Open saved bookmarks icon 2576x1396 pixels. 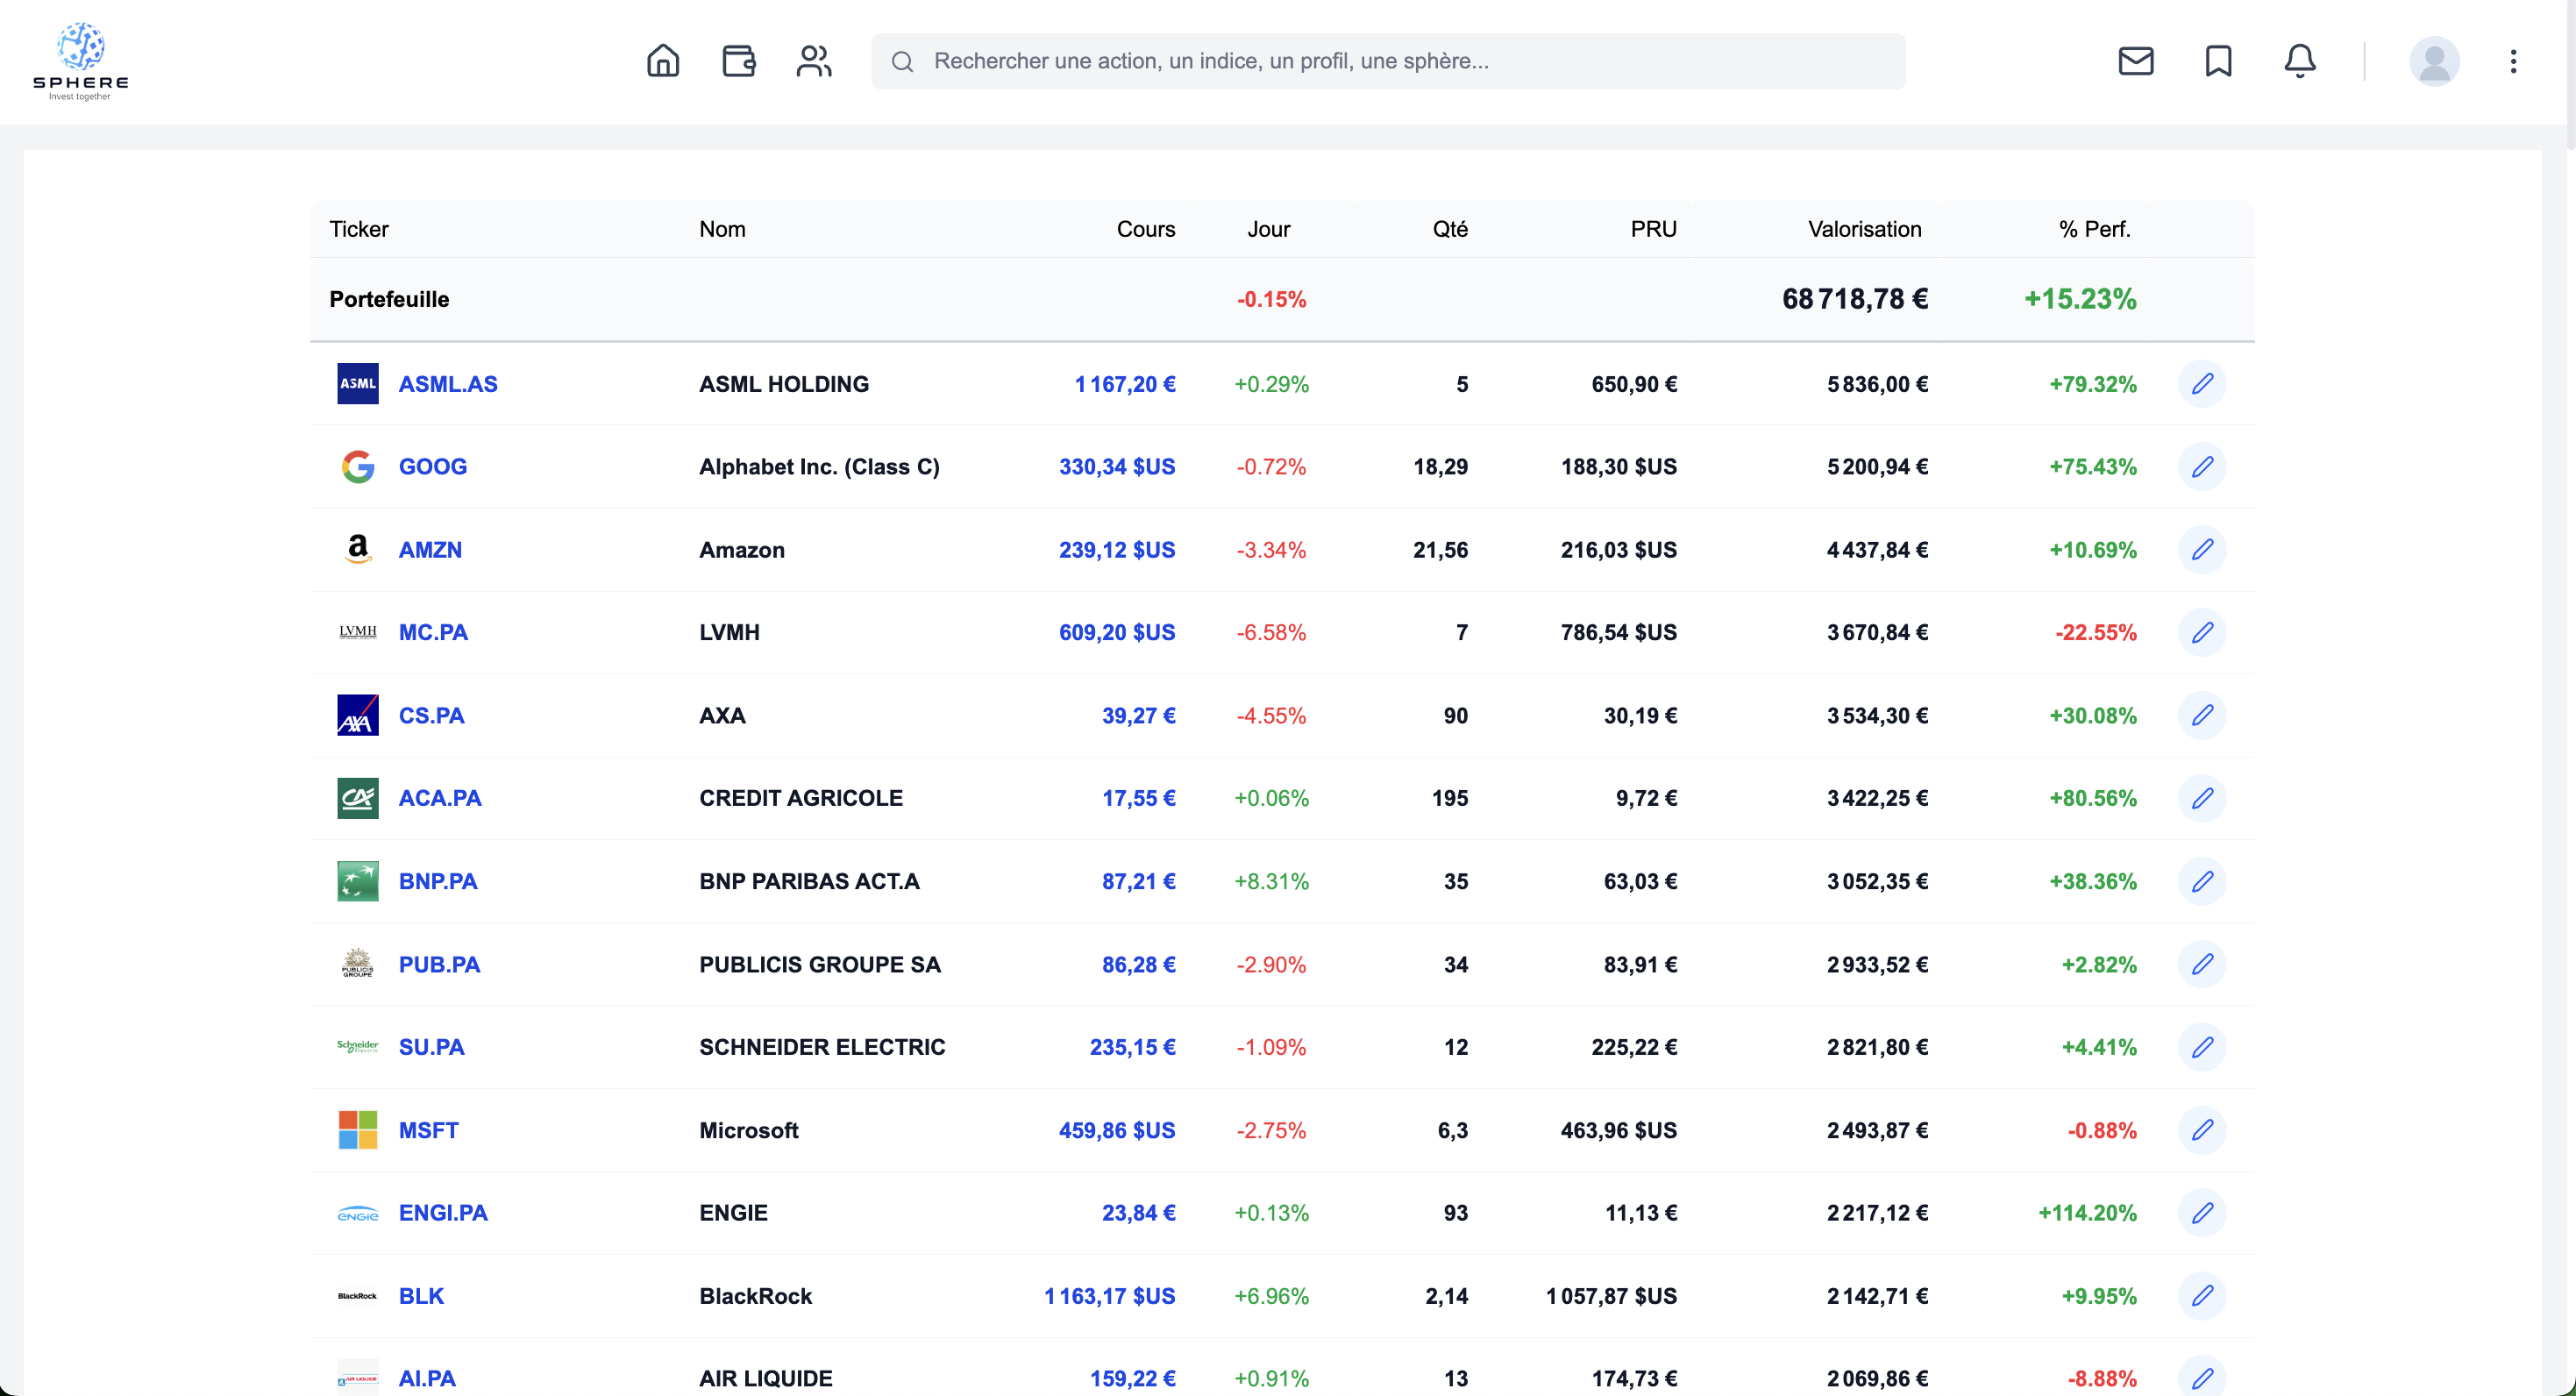coord(2218,61)
